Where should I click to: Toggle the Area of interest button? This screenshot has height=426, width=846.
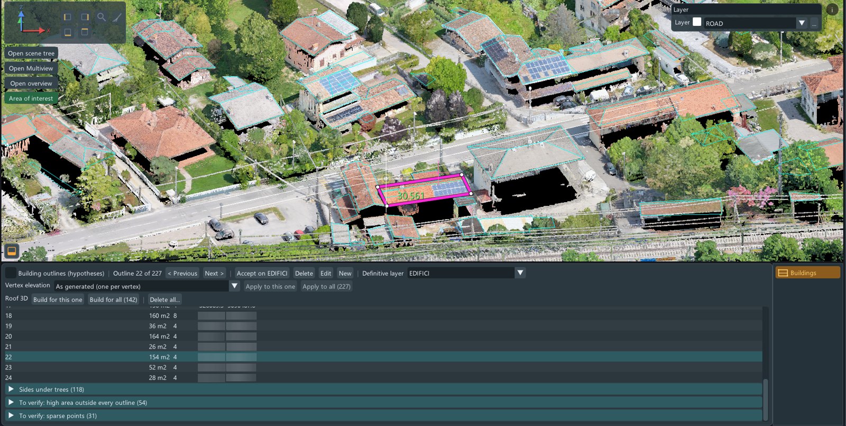(31, 98)
